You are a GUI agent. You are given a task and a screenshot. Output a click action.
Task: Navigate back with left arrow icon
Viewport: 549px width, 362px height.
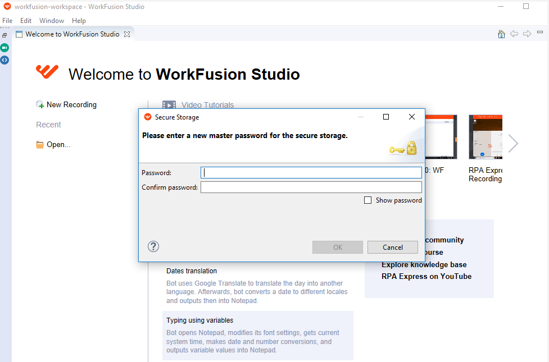pyautogui.click(x=514, y=34)
